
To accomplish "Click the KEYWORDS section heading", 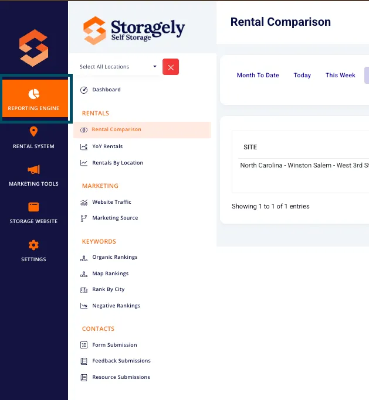I will coord(99,242).
